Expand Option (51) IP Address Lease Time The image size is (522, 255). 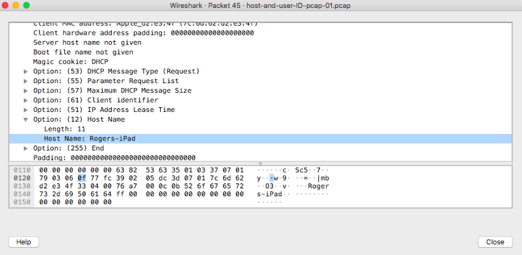point(26,110)
